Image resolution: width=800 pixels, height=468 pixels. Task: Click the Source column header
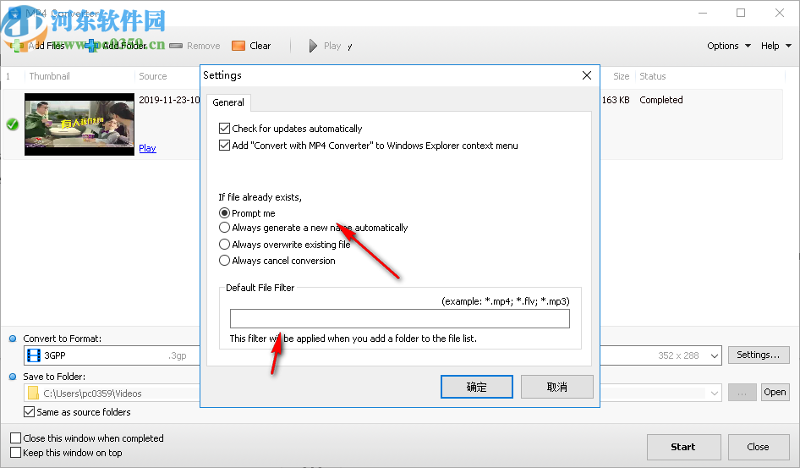[152, 76]
